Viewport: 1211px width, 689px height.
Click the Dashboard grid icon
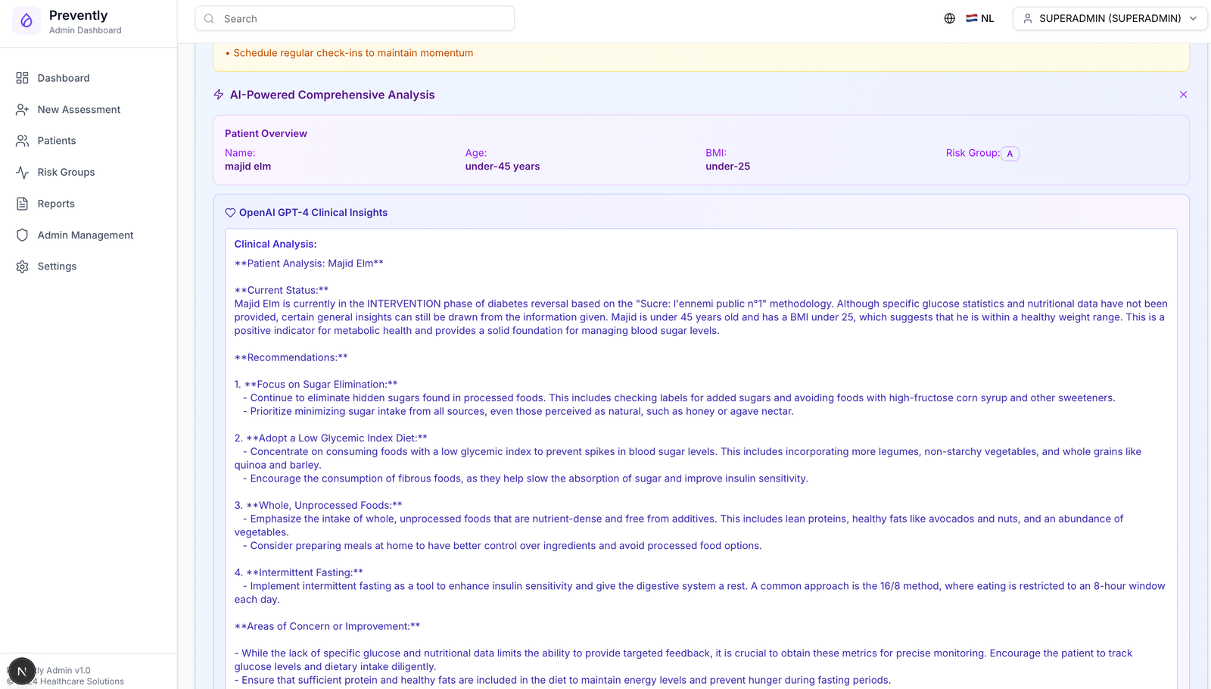tap(22, 78)
